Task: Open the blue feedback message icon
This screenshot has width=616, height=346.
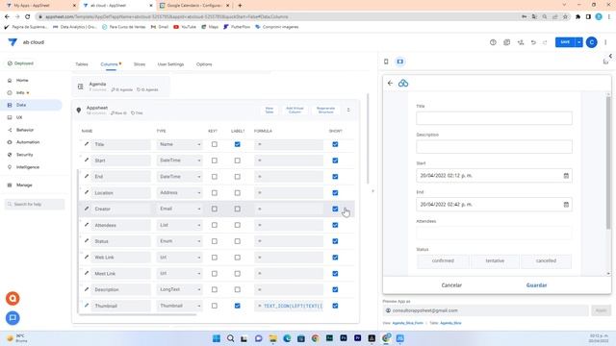Action: 13,318
